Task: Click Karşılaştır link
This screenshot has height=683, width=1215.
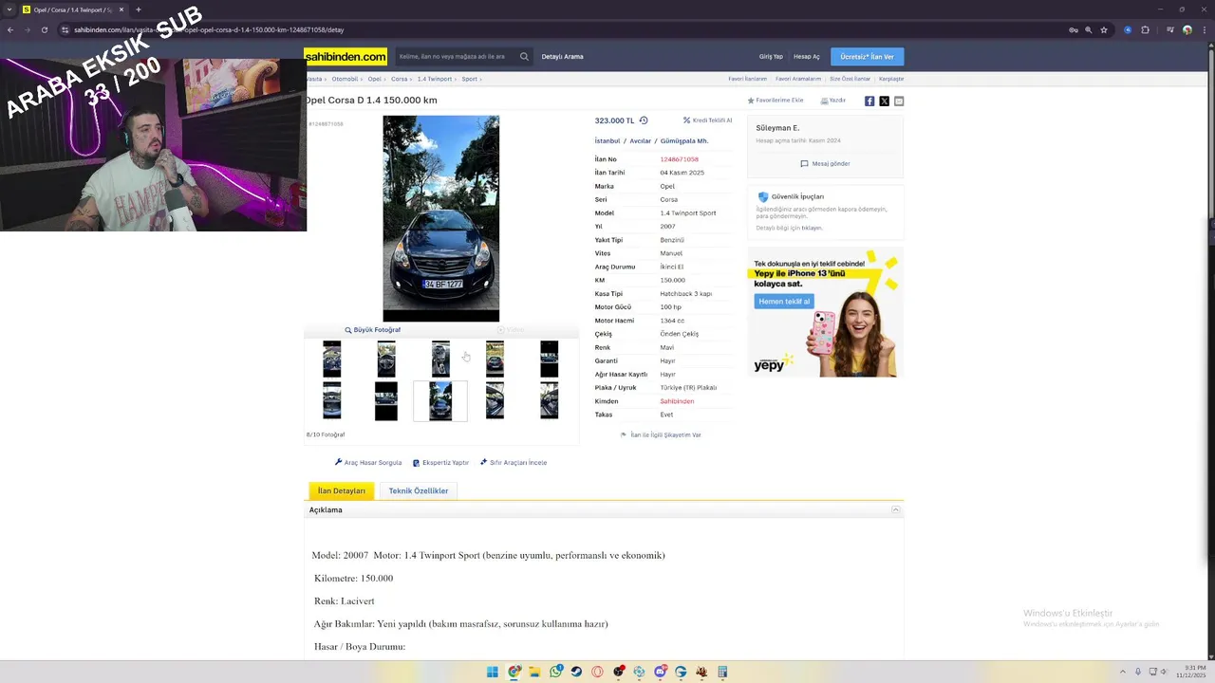Action: click(x=891, y=79)
